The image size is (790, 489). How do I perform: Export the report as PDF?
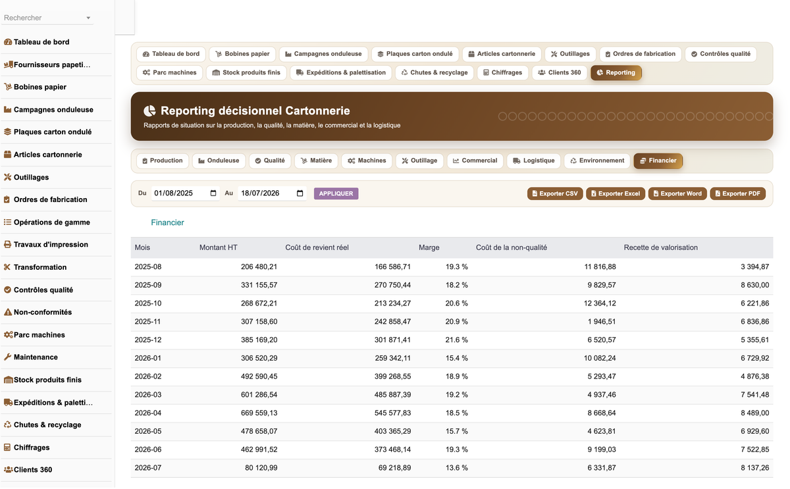[x=738, y=193]
